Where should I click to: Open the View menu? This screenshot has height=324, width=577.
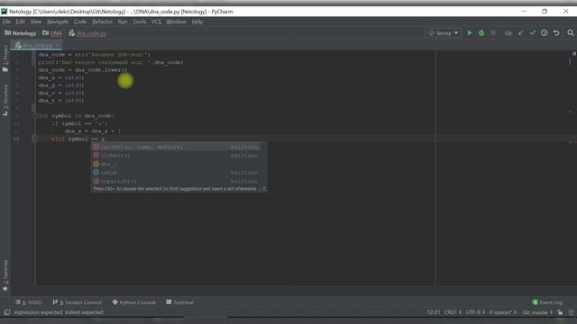click(x=36, y=22)
